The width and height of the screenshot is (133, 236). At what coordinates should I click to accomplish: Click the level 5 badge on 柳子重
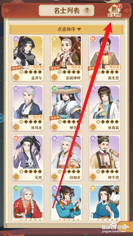[54, 127]
